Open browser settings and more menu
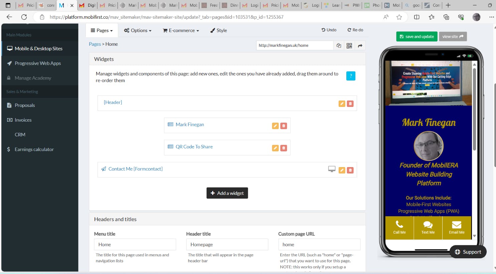 (491, 17)
